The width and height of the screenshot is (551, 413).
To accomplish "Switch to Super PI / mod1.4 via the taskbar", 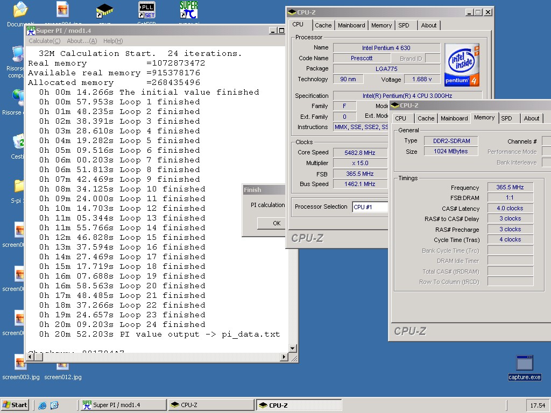I will [123, 405].
